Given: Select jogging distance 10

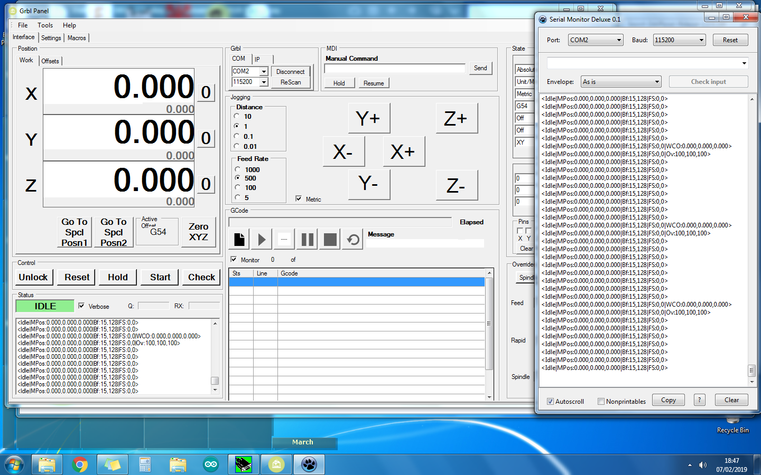Looking at the screenshot, I should (237, 116).
